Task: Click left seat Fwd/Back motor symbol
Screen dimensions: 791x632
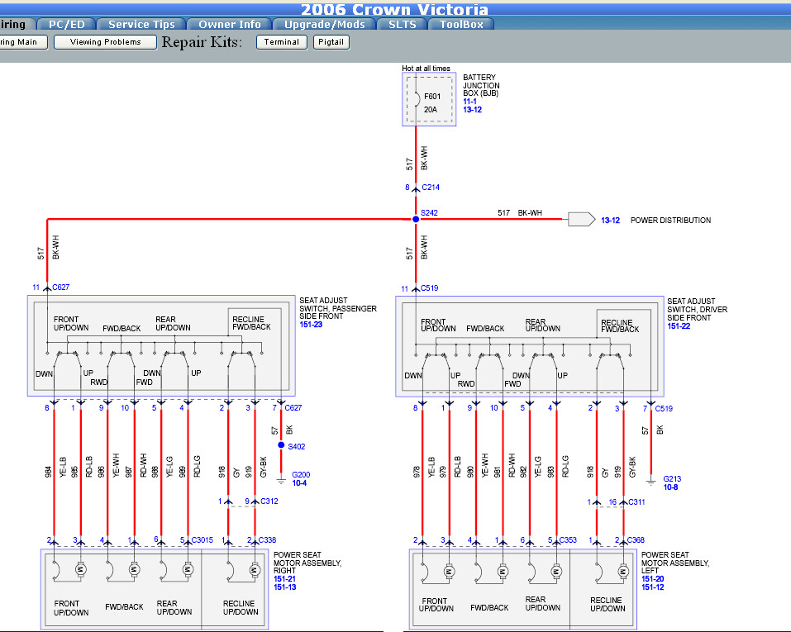Action: [x=503, y=572]
